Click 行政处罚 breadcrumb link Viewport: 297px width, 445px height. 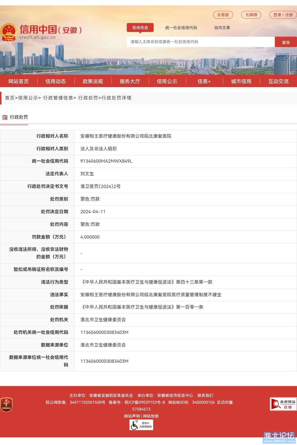[88, 98]
